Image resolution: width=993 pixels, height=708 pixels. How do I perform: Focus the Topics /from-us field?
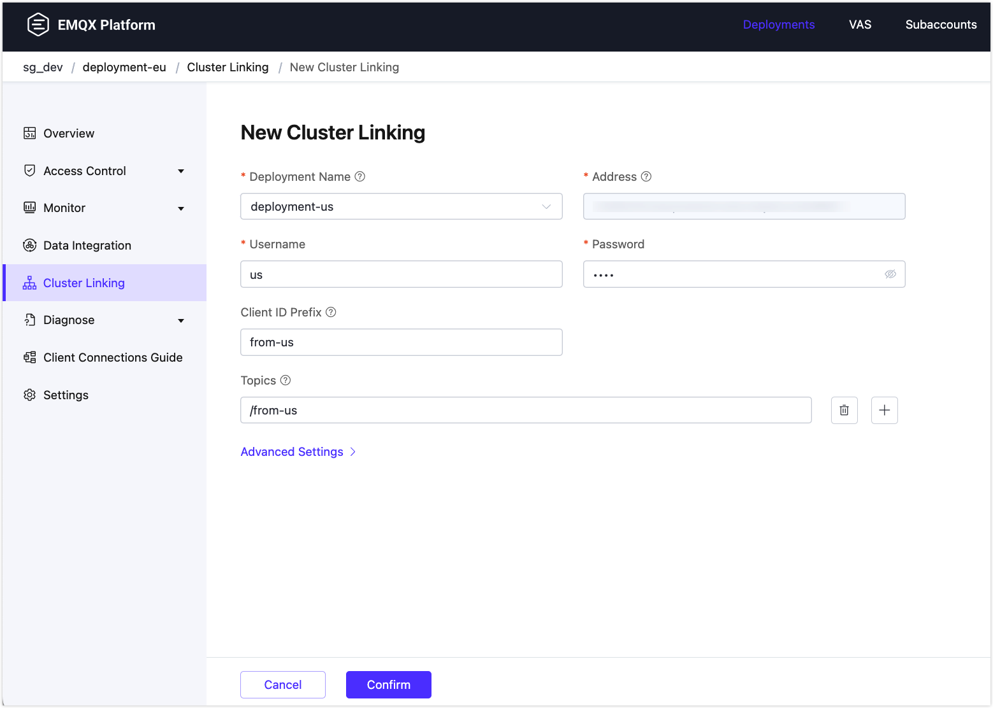point(526,410)
